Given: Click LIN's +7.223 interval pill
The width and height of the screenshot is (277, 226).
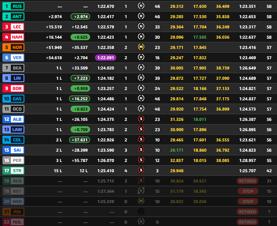Looking at the screenshot, I should click(x=80, y=78).
